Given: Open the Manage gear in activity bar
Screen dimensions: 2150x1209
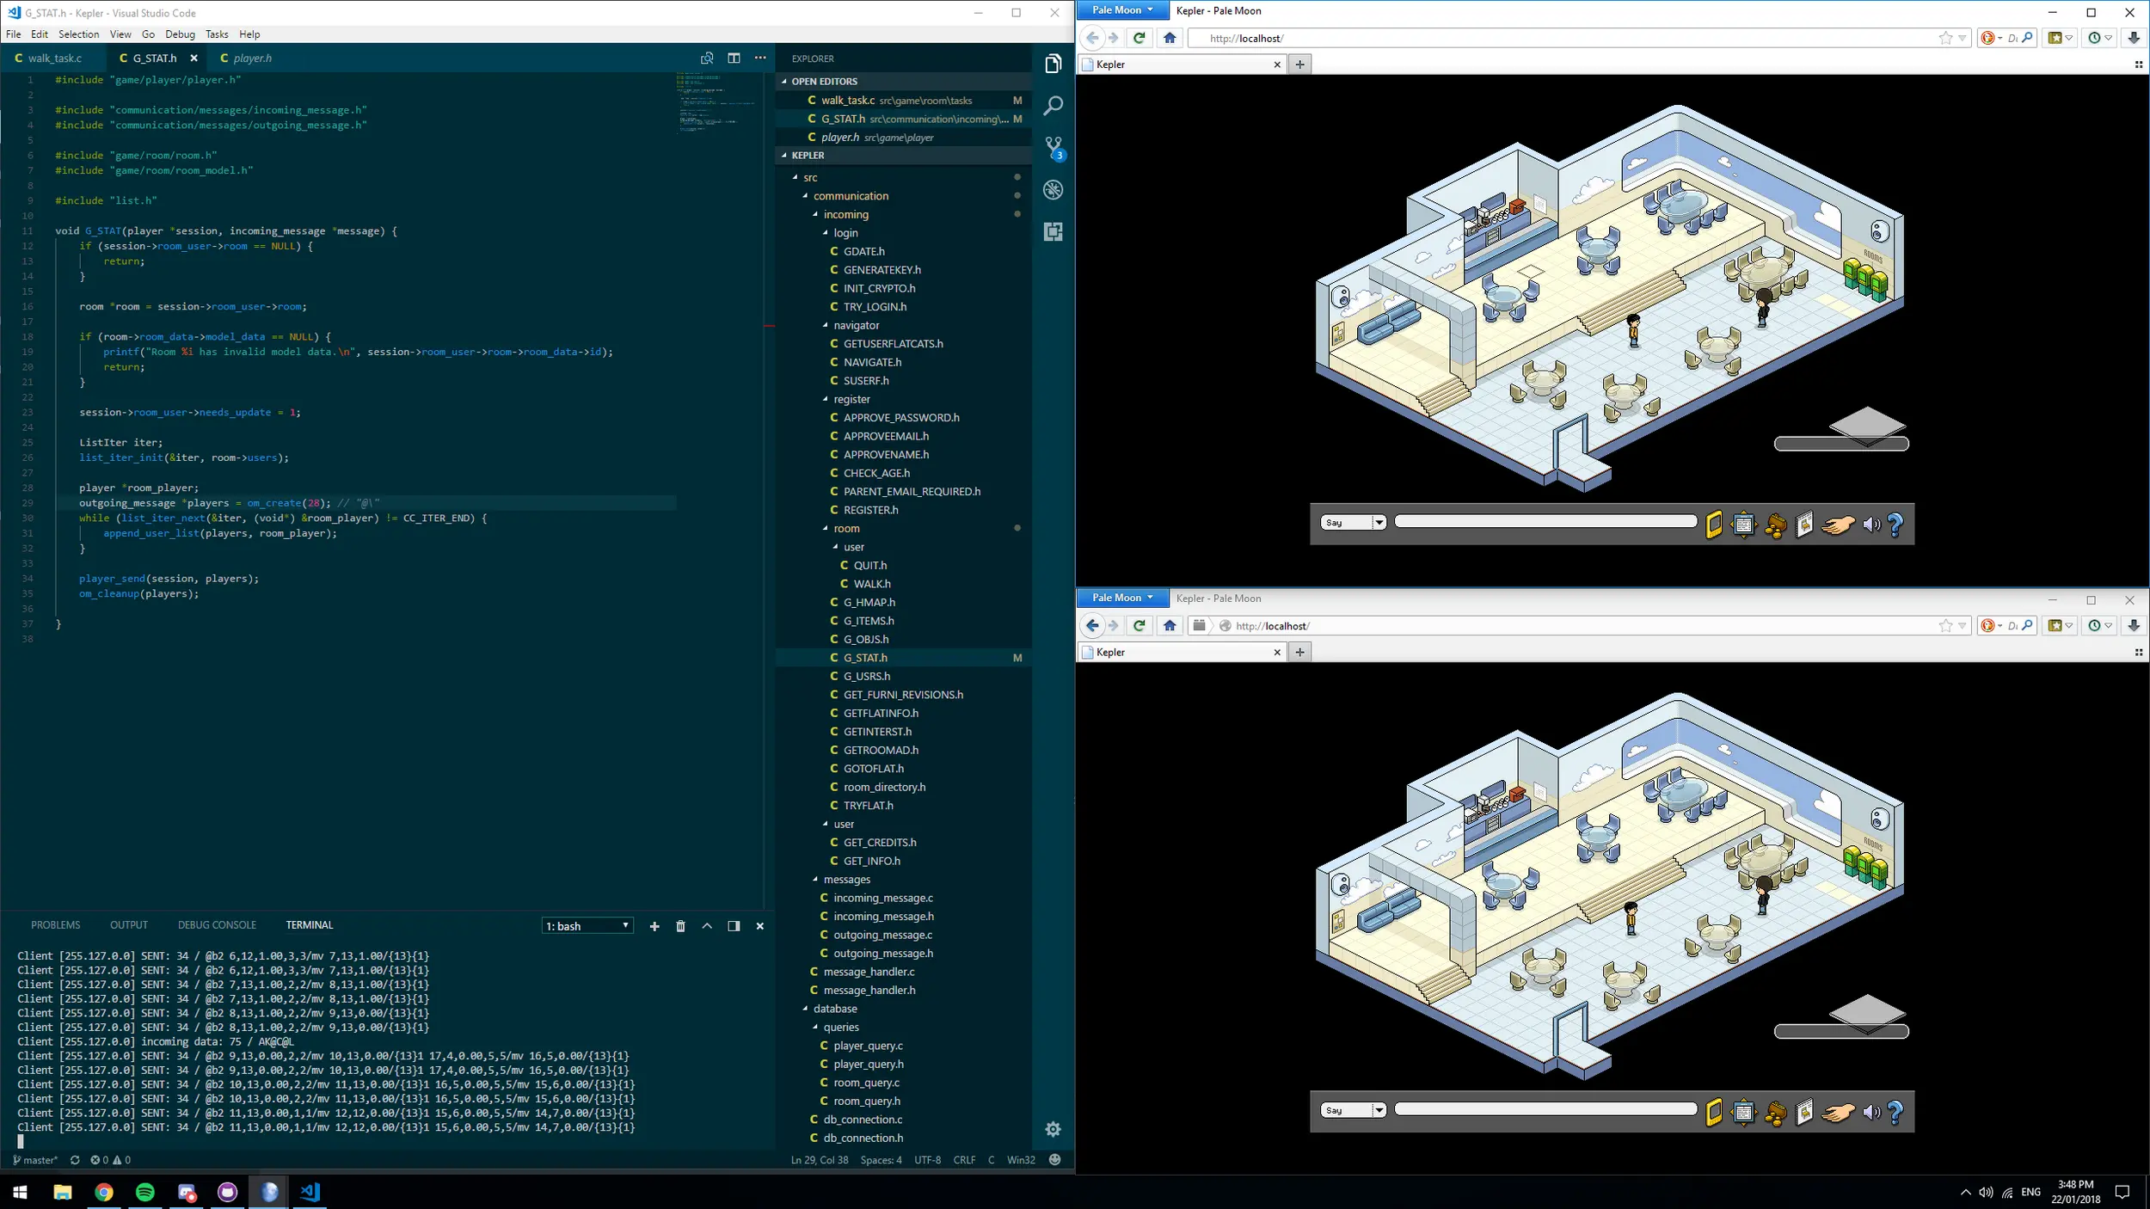Looking at the screenshot, I should click(x=1053, y=1129).
